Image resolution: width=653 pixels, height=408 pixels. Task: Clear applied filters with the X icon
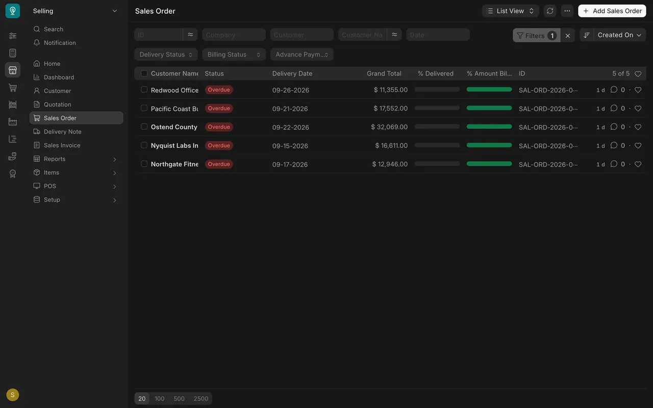[568, 35]
